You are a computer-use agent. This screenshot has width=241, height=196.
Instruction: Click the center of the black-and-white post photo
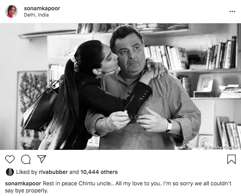[120, 86]
